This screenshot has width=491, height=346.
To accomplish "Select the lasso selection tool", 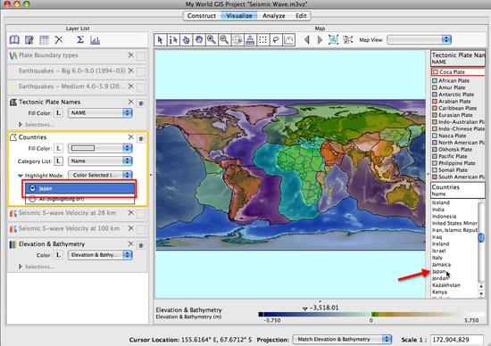I will pyautogui.click(x=276, y=40).
